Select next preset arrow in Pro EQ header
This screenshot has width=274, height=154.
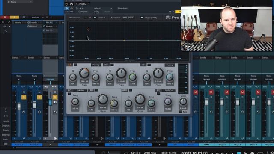pyautogui.click(x=83, y=8)
